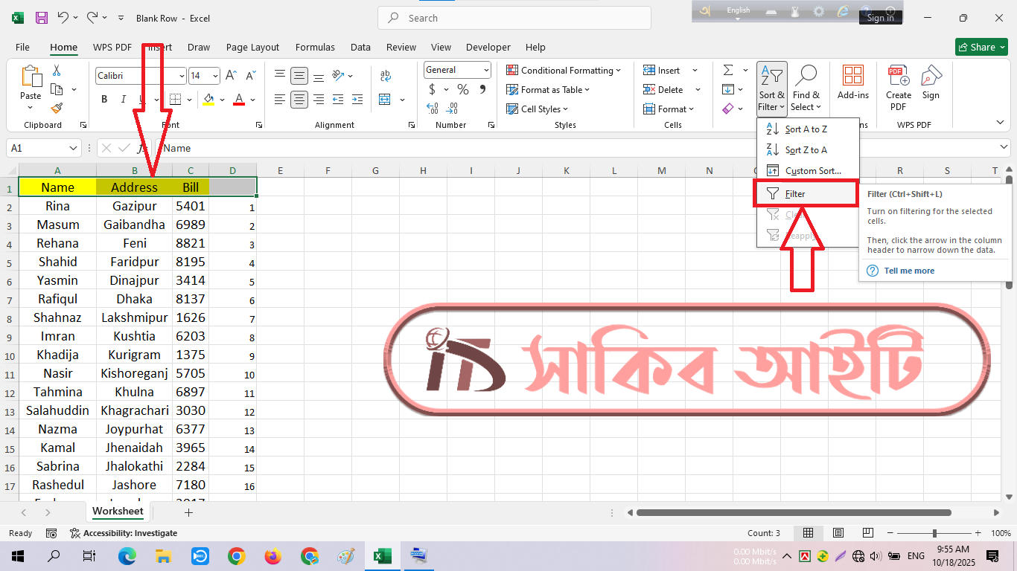
Task: Click the Search box in title bar
Action: click(514, 18)
